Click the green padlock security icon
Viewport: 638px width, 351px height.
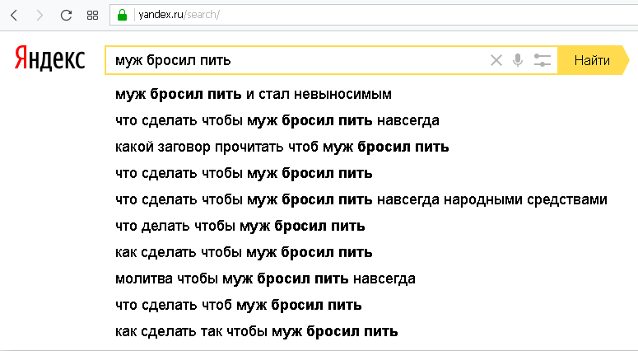122,15
